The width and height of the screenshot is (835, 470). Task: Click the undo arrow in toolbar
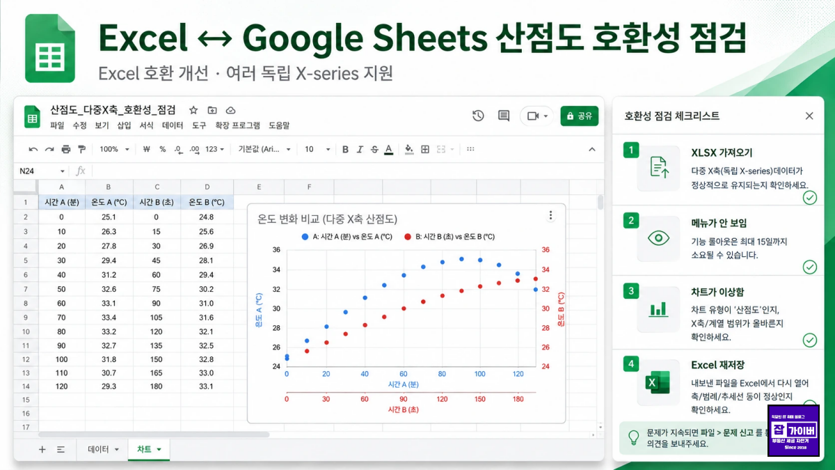(33, 149)
